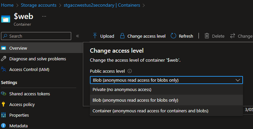Select Private (no anonymous access) option

pos(166,89)
